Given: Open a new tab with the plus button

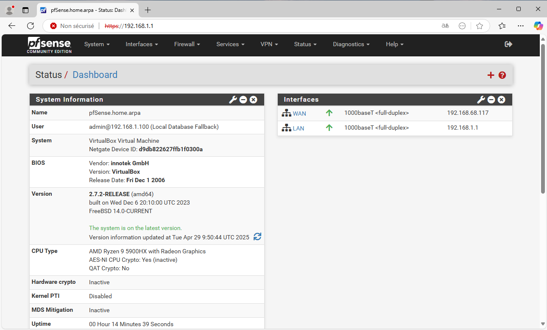Looking at the screenshot, I should (x=148, y=10).
